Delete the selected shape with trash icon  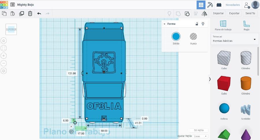[x=30, y=13]
